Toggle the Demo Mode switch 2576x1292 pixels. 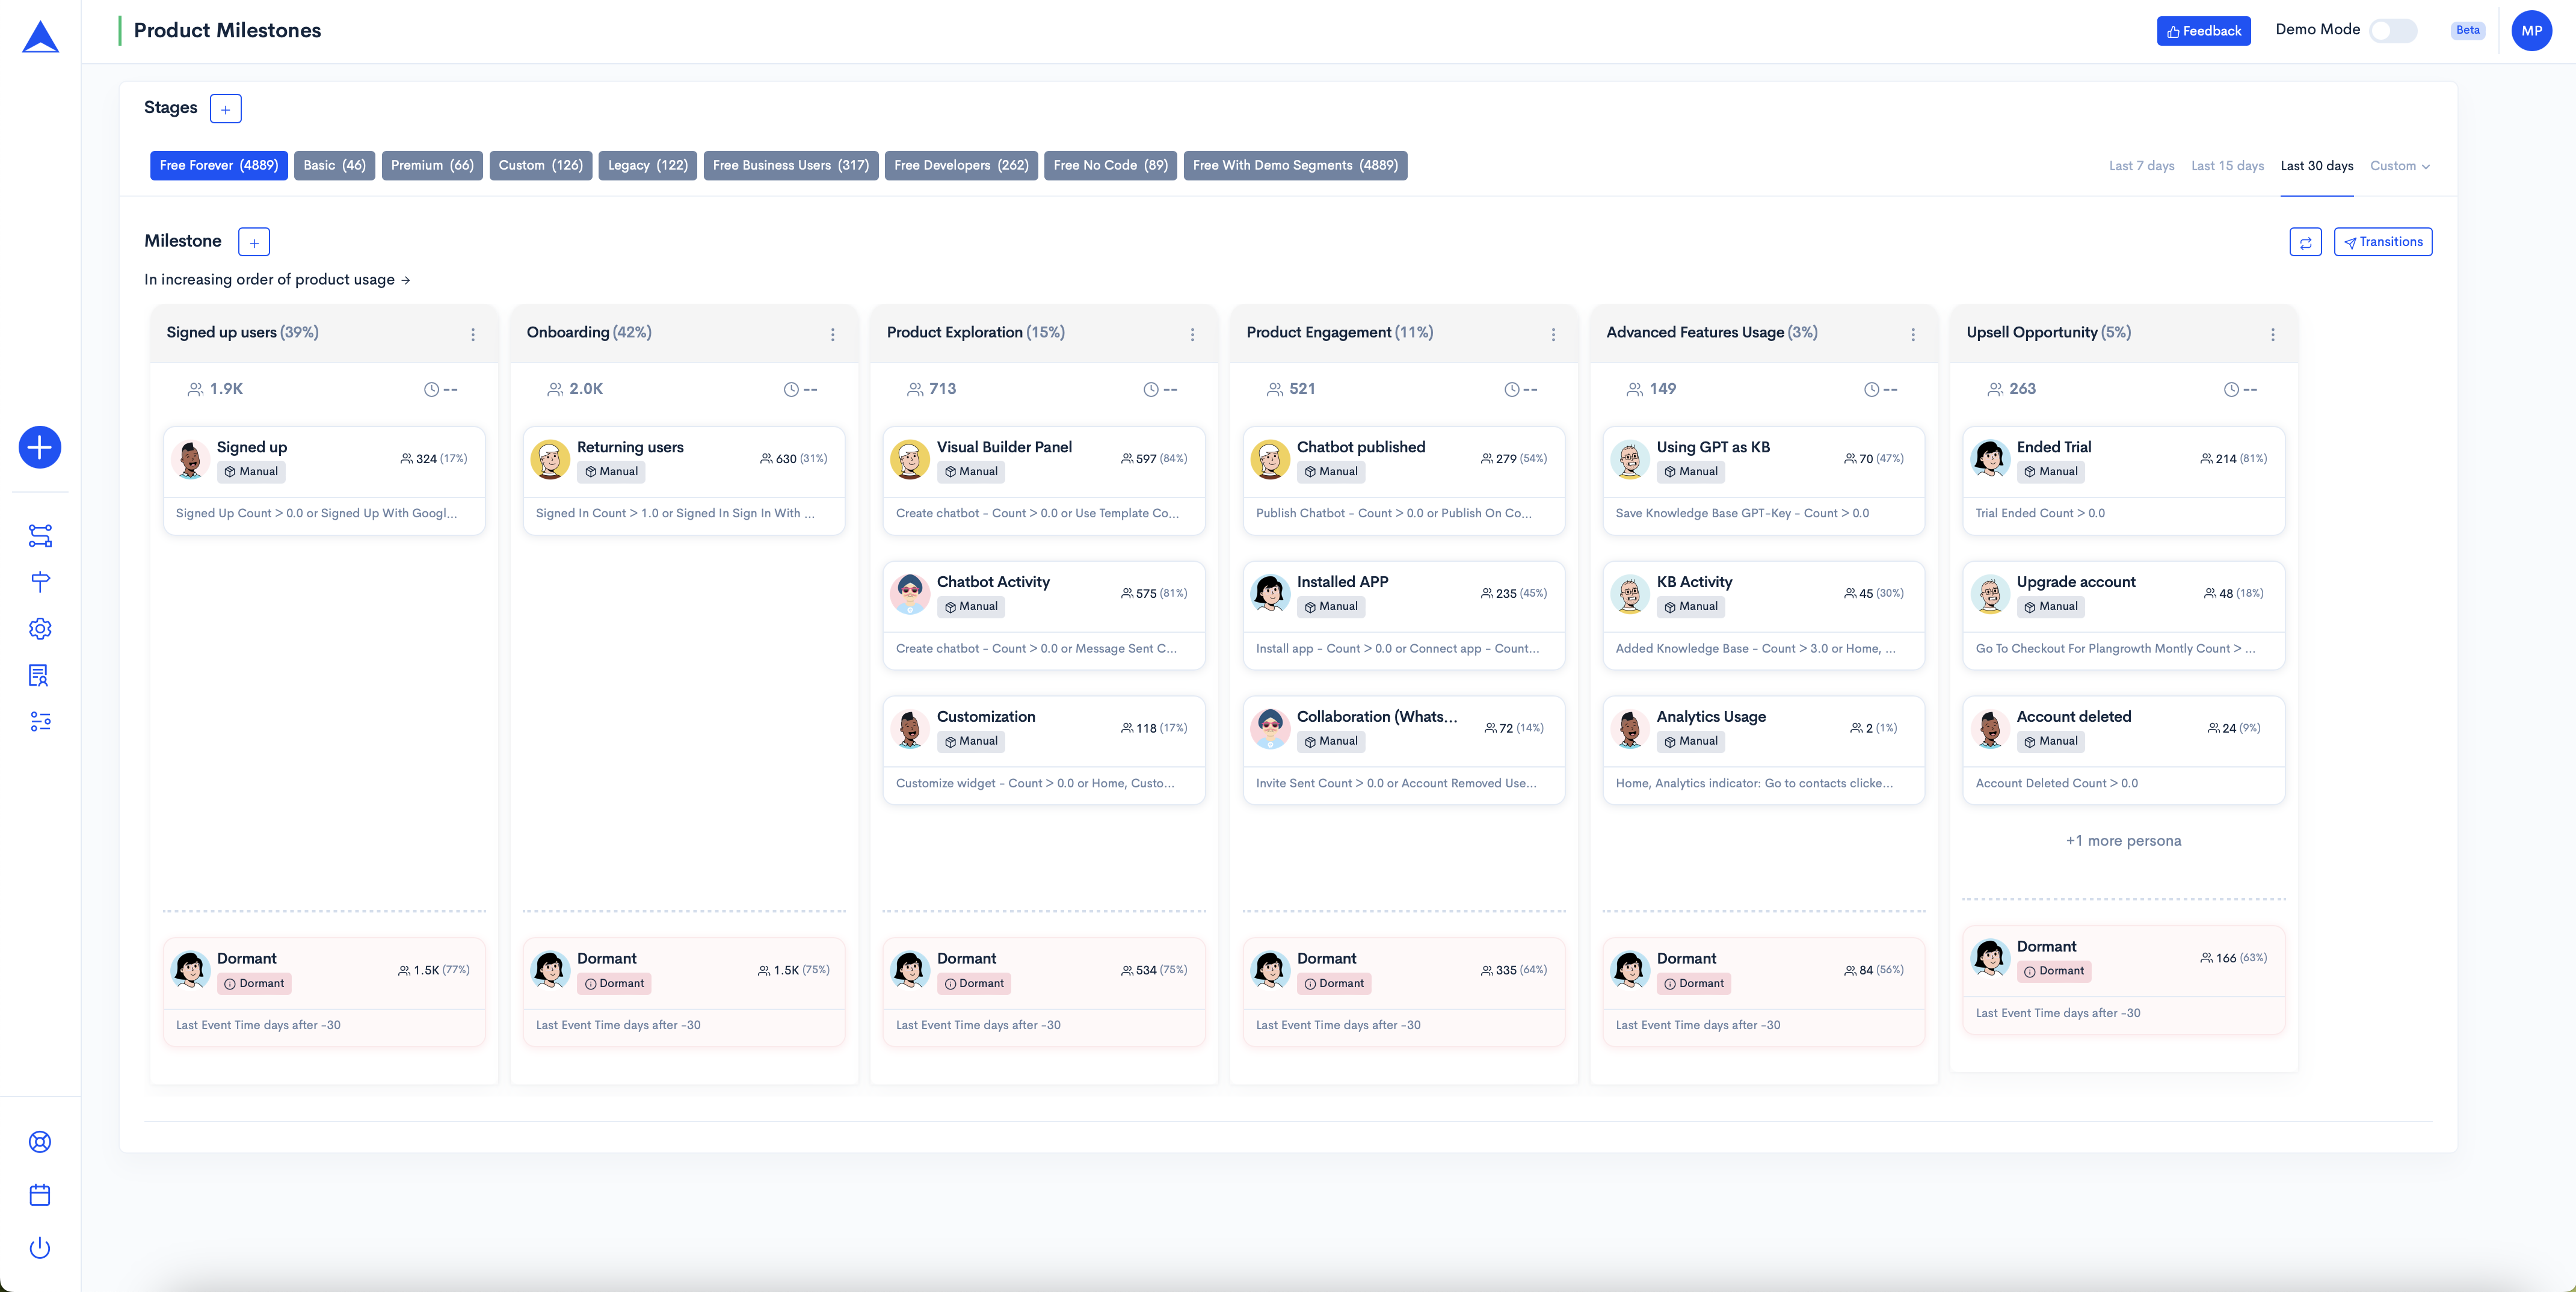pyautogui.click(x=2393, y=30)
